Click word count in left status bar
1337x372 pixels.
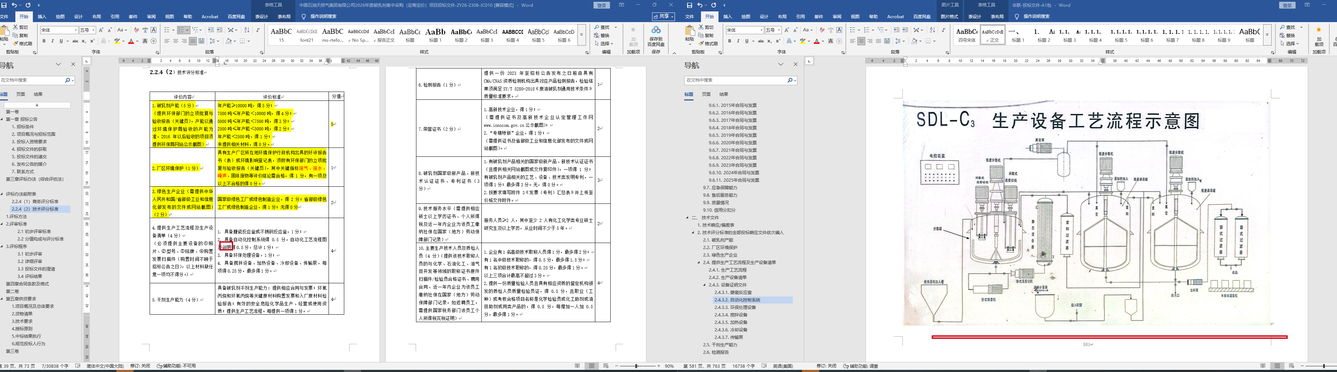click(55, 366)
